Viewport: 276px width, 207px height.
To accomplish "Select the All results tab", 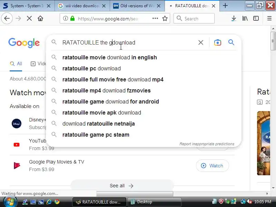I will [16, 64].
